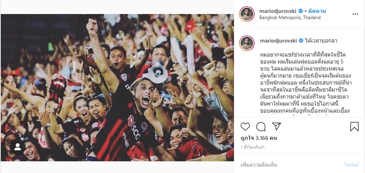Image resolution: width=365 pixels, height=173 pixels.
Task: Click the crowd photo of the post
Action: pos(117,88)
